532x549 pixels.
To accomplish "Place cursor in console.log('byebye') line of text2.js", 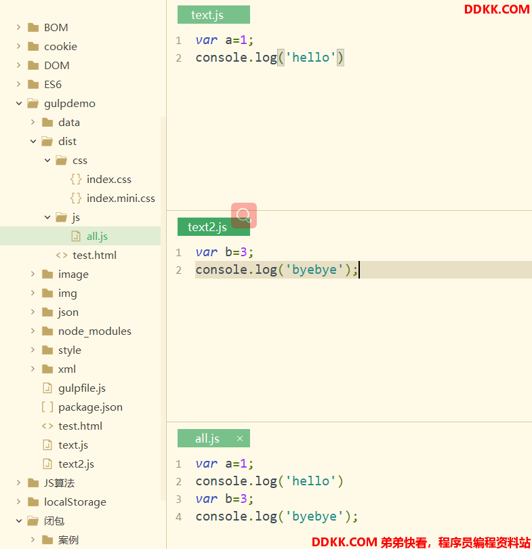I will pyautogui.click(x=363, y=270).
